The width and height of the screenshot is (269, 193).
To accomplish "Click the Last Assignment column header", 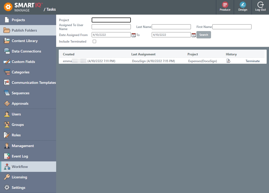I will tap(143, 54).
